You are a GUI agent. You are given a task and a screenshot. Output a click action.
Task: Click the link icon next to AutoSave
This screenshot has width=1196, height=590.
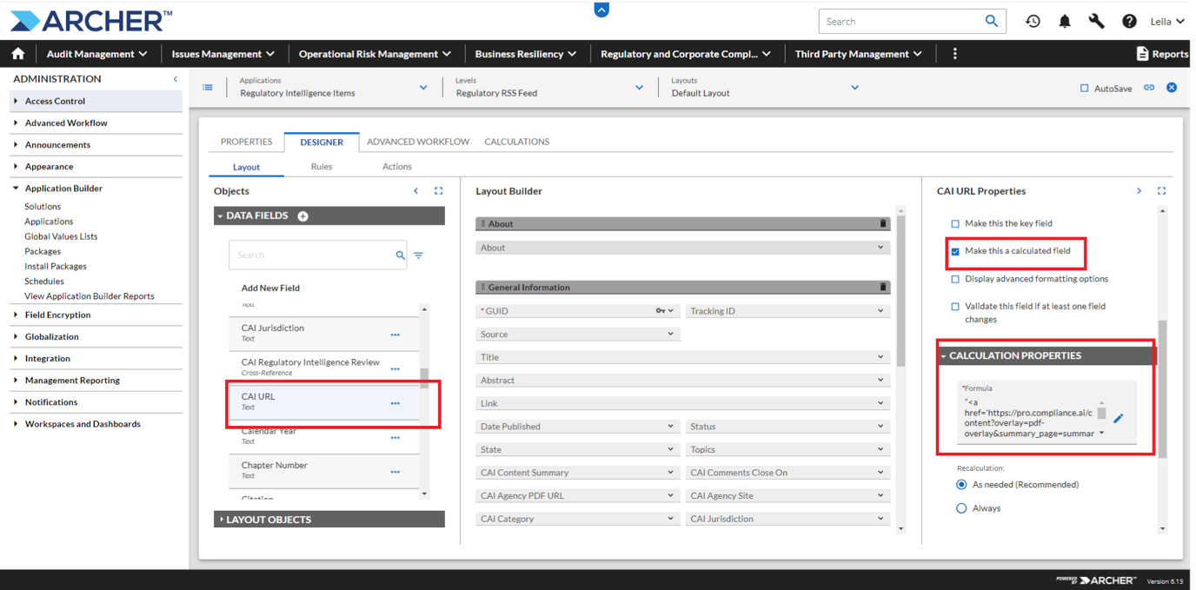(x=1149, y=88)
